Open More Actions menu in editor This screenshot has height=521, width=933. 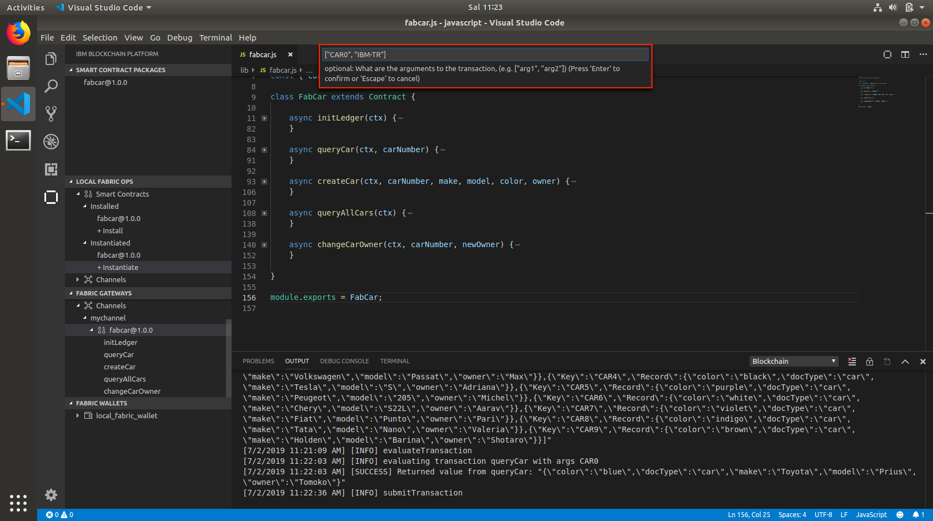[923, 54]
